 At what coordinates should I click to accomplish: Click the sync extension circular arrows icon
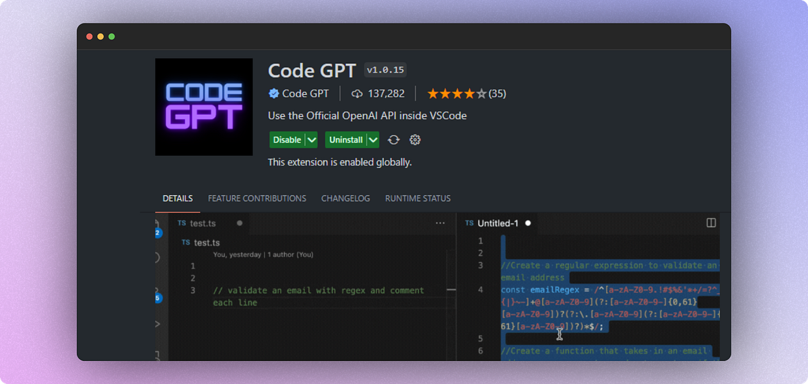394,140
